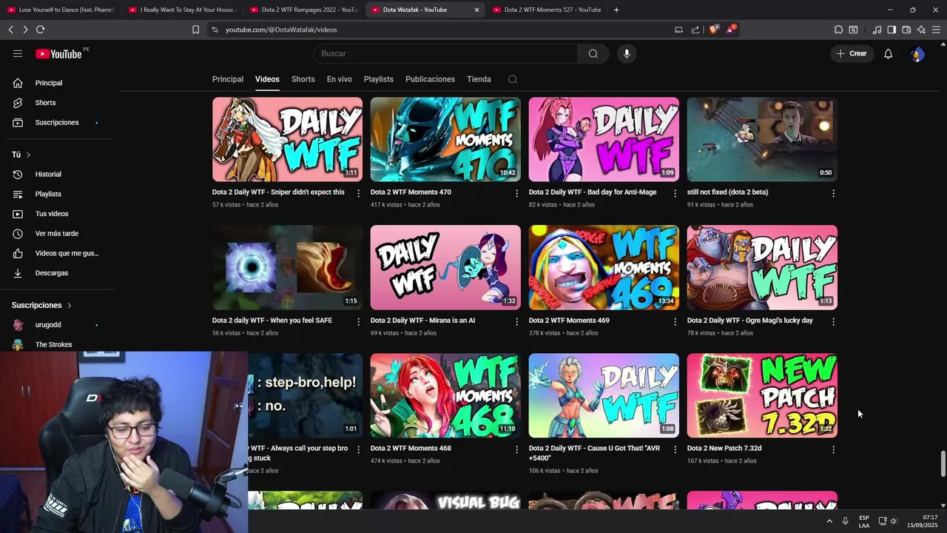
Task: Open options for still not fixed video
Action: click(833, 193)
